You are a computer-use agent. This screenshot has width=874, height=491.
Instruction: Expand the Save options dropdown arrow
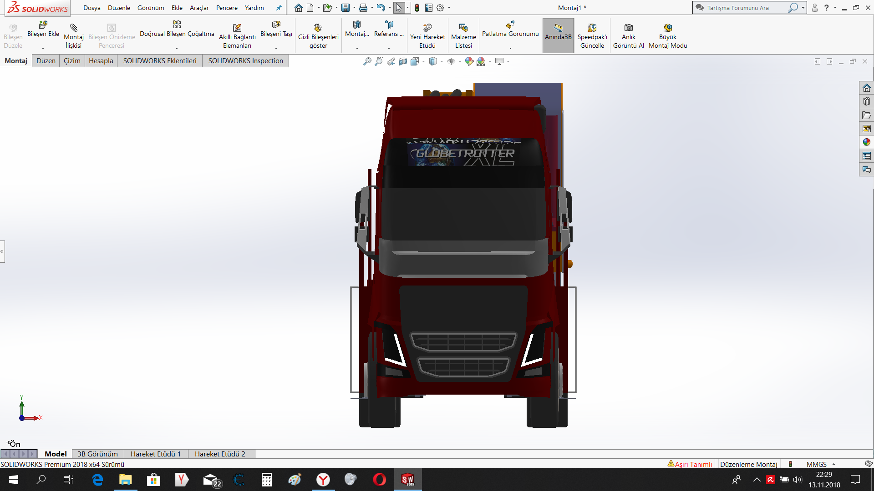tap(354, 8)
